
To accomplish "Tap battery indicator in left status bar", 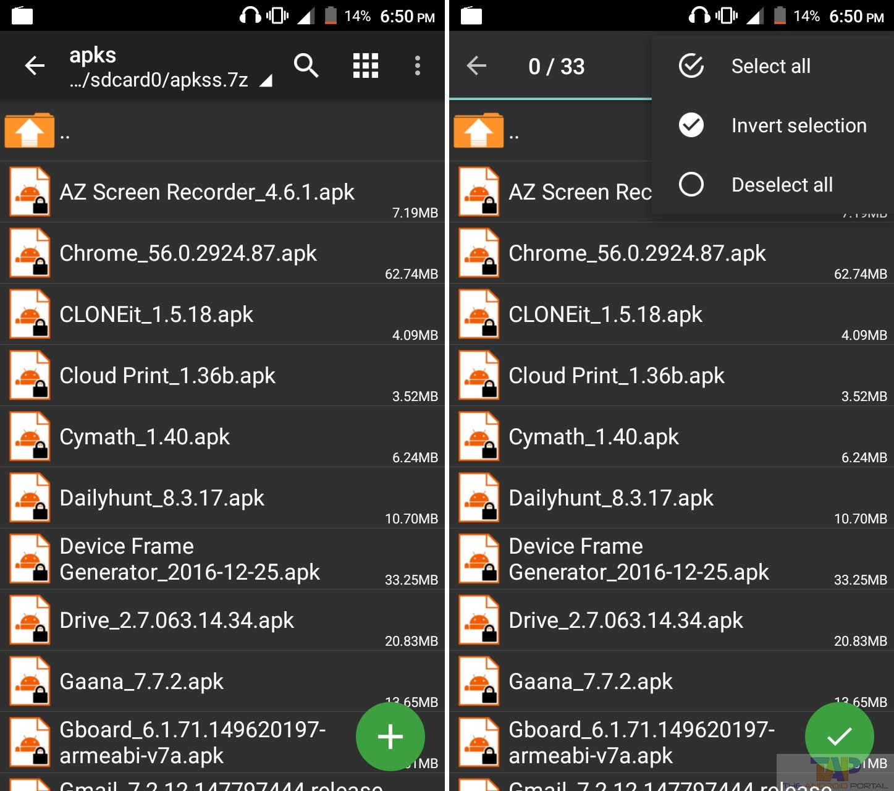I will coord(331,15).
